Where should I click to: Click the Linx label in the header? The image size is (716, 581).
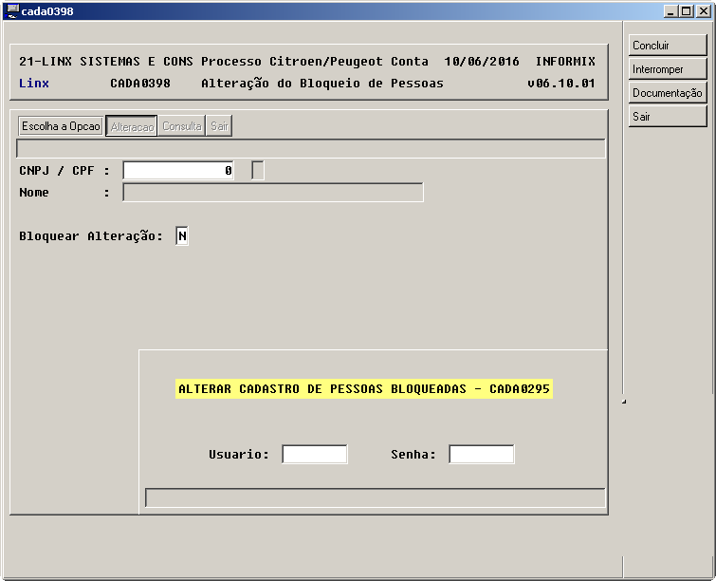click(34, 84)
